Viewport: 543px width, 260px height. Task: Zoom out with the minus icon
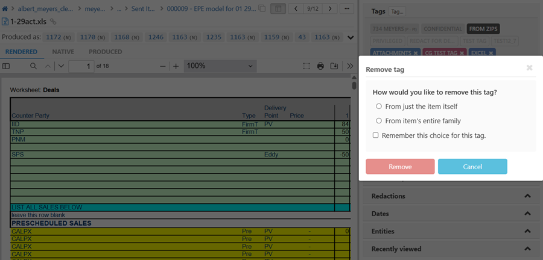click(x=163, y=66)
